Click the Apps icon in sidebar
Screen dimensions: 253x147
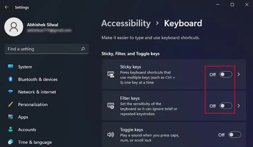pyautogui.click(x=10, y=117)
